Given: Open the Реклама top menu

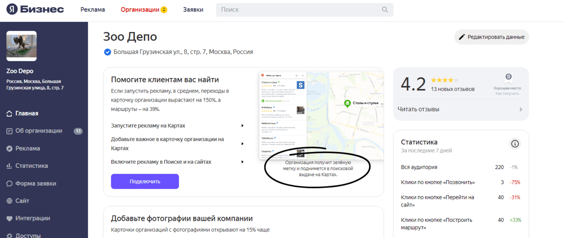Looking at the screenshot, I should click(93, 10).
